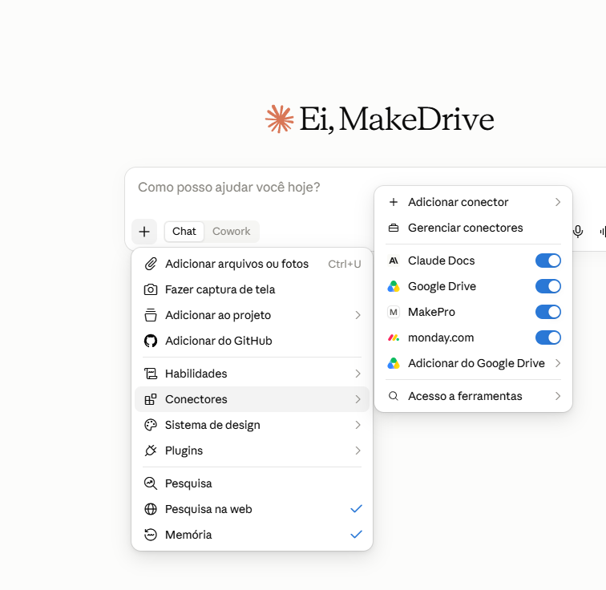Turn off the Google Drive connector switch

pos(548,286)
